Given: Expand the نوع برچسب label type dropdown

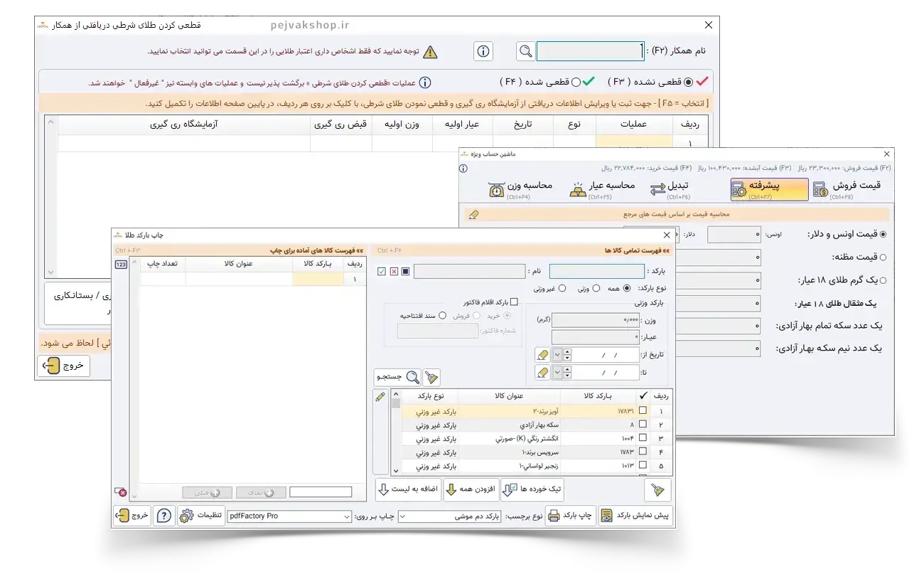Looking at the screenshot, I should (403, 516).
